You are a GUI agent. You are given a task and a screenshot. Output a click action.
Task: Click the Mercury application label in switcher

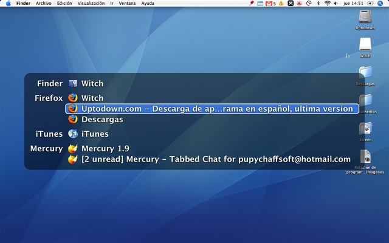pos(47,148)
